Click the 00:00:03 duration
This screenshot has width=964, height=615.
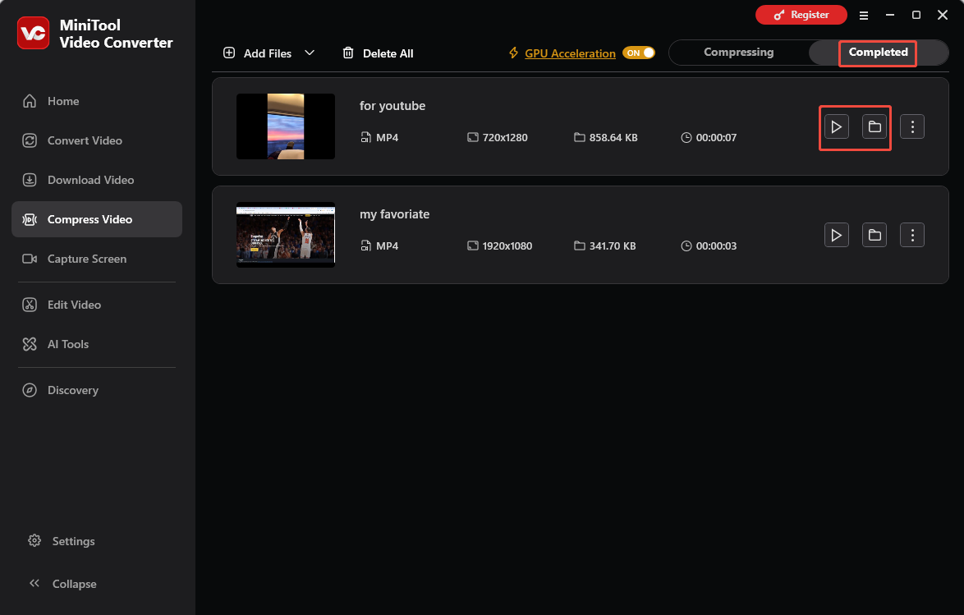pos(716,246)
